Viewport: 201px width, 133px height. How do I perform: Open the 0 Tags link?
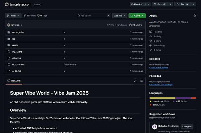pyautogui.click(x=42, y=16)
